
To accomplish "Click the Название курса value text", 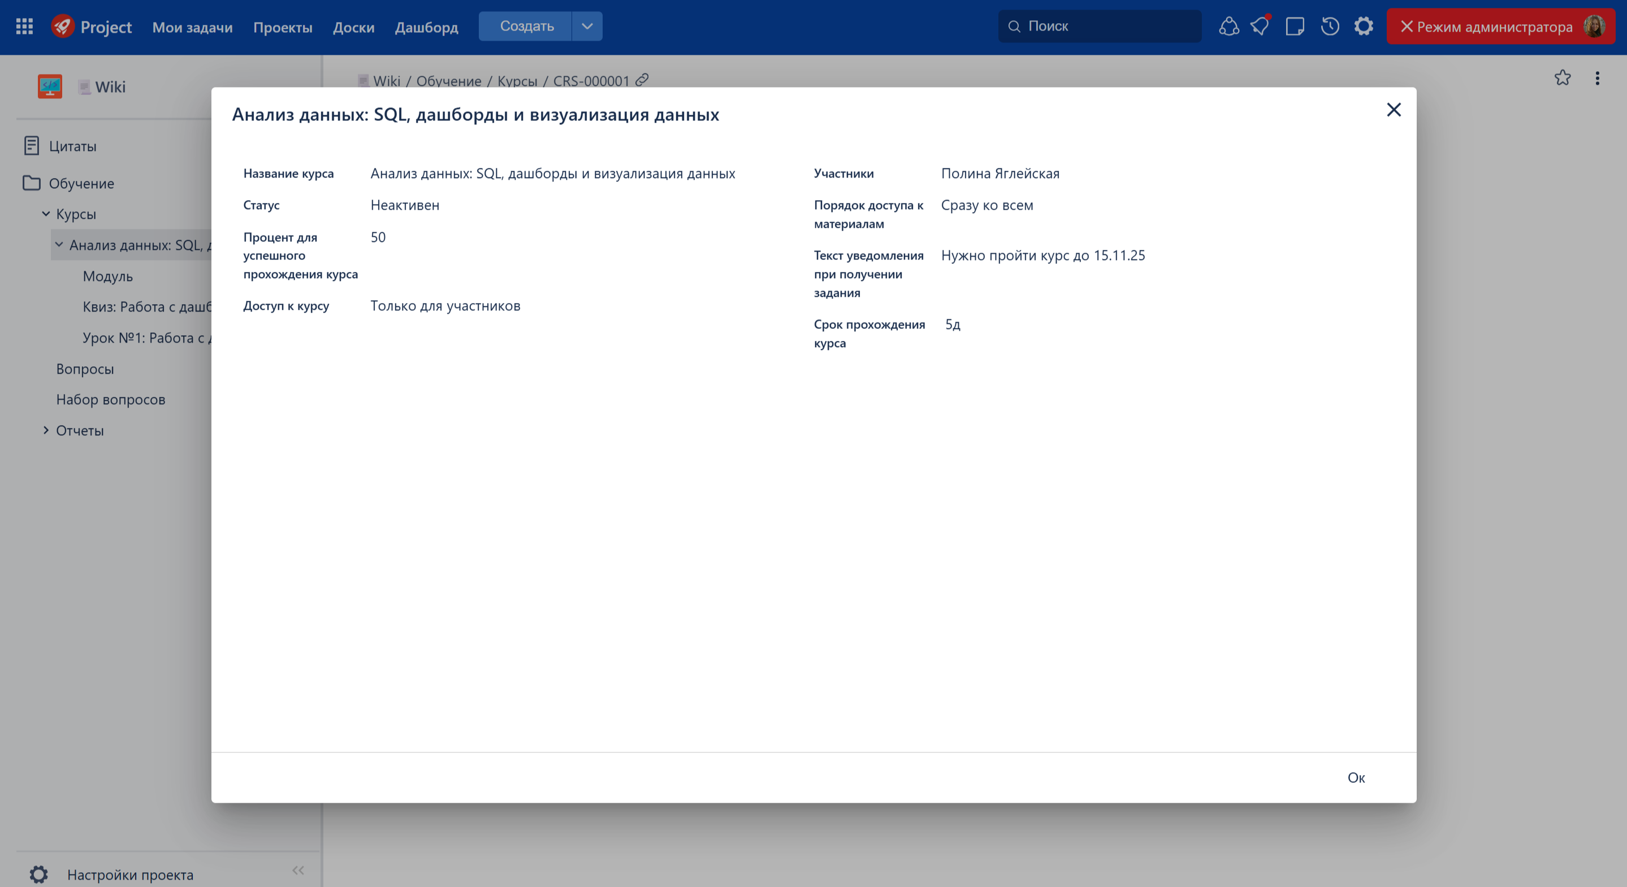I will (x=553, y=173).
